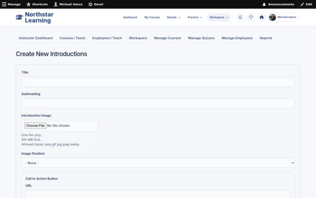Viewport: 316px width, 198px height.
Task: Click the Northstar Learning site name
Action: 39,17
